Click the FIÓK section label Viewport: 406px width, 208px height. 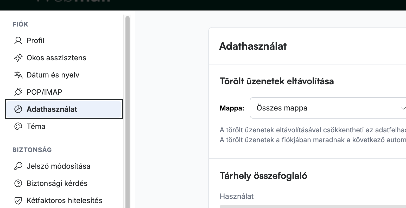click(x=20, y=24)
